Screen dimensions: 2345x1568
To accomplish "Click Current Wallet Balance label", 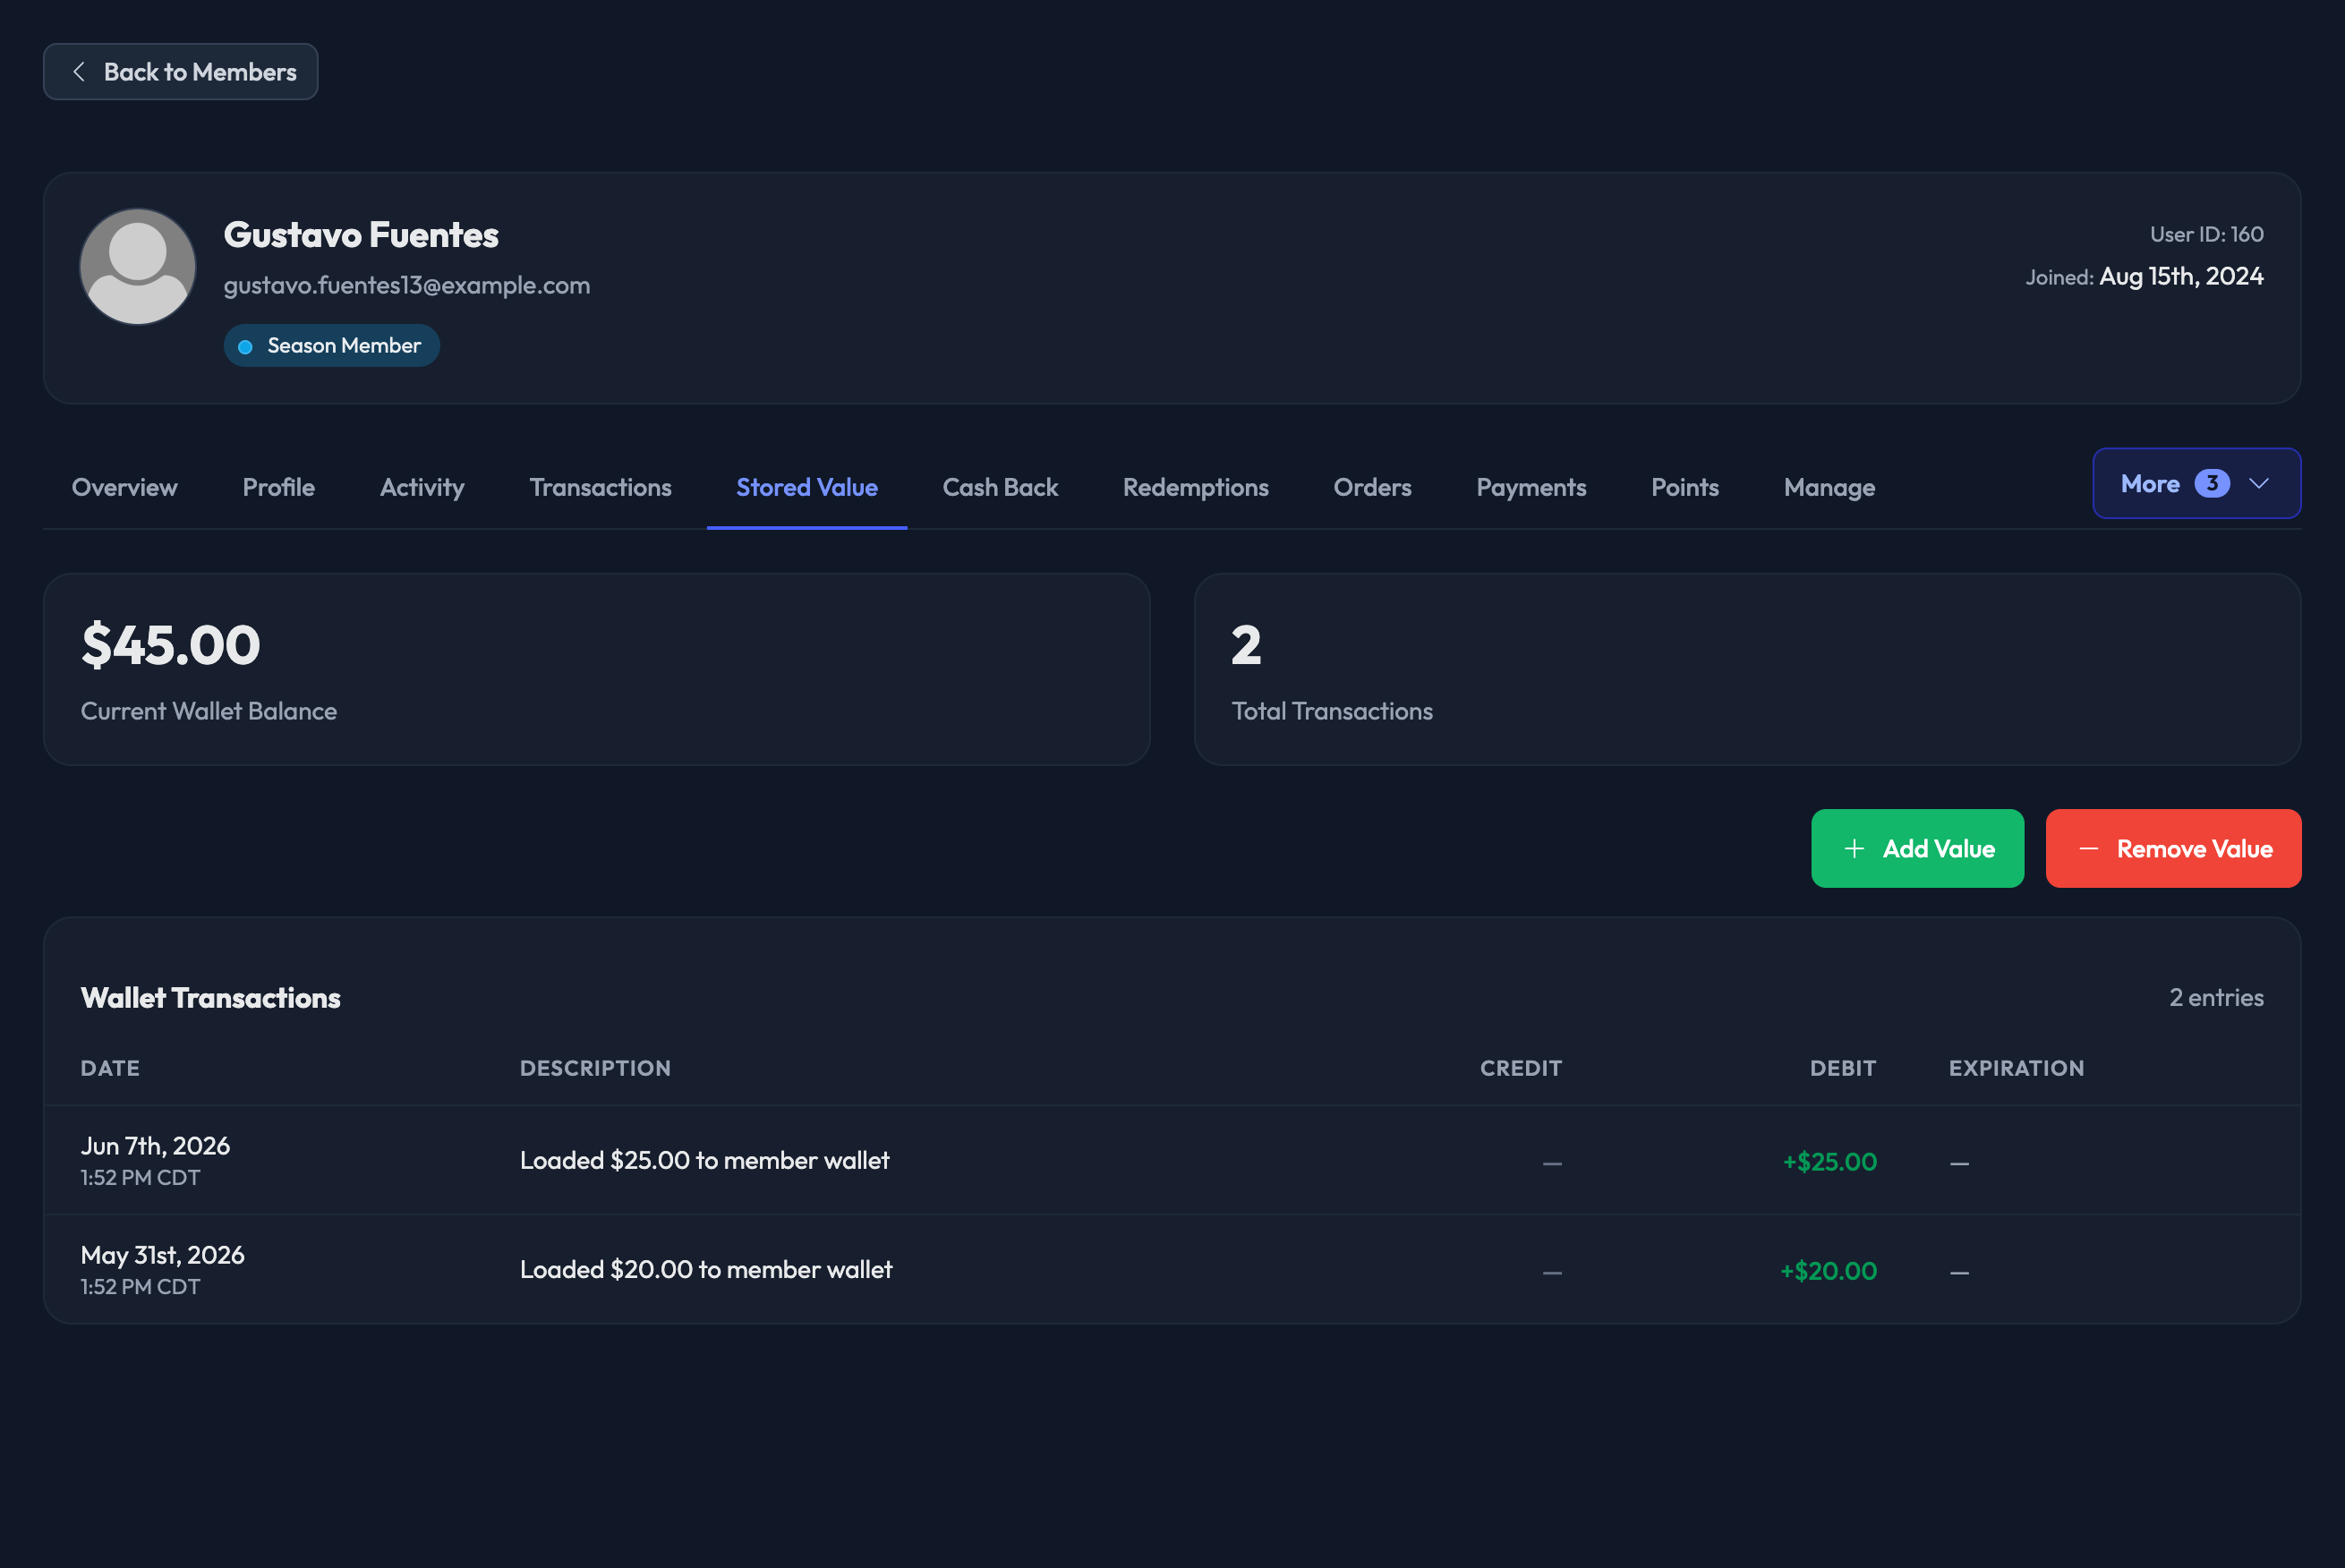I will [209, 712].
